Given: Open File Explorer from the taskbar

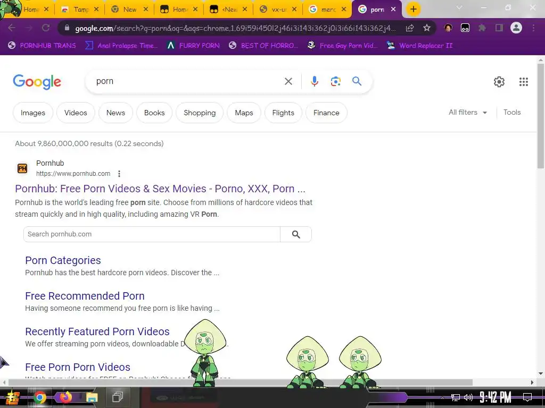Looking at the screenshot, I should click(x=92, y=397).
